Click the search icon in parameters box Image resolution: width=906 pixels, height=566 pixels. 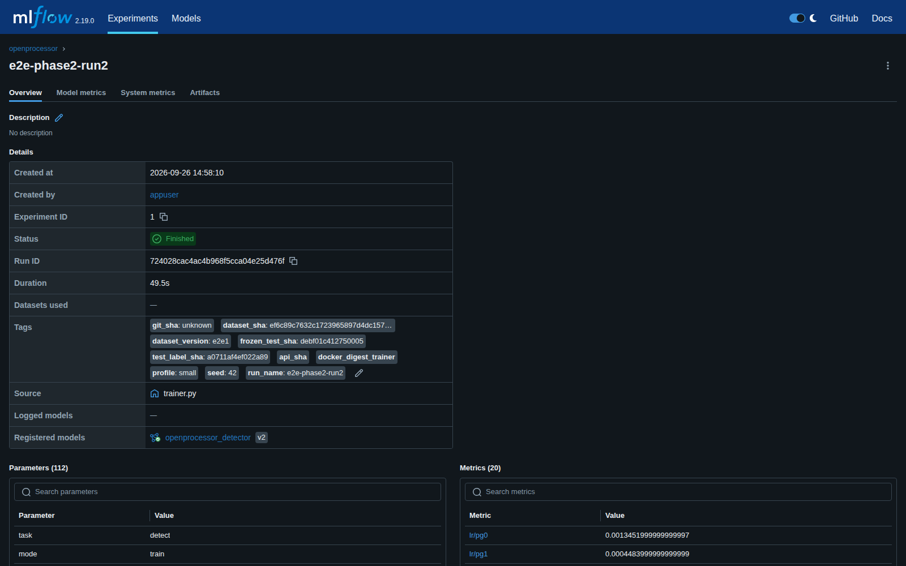[x=26, y=492]
